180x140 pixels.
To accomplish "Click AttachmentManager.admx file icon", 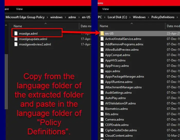I will 102,87.
